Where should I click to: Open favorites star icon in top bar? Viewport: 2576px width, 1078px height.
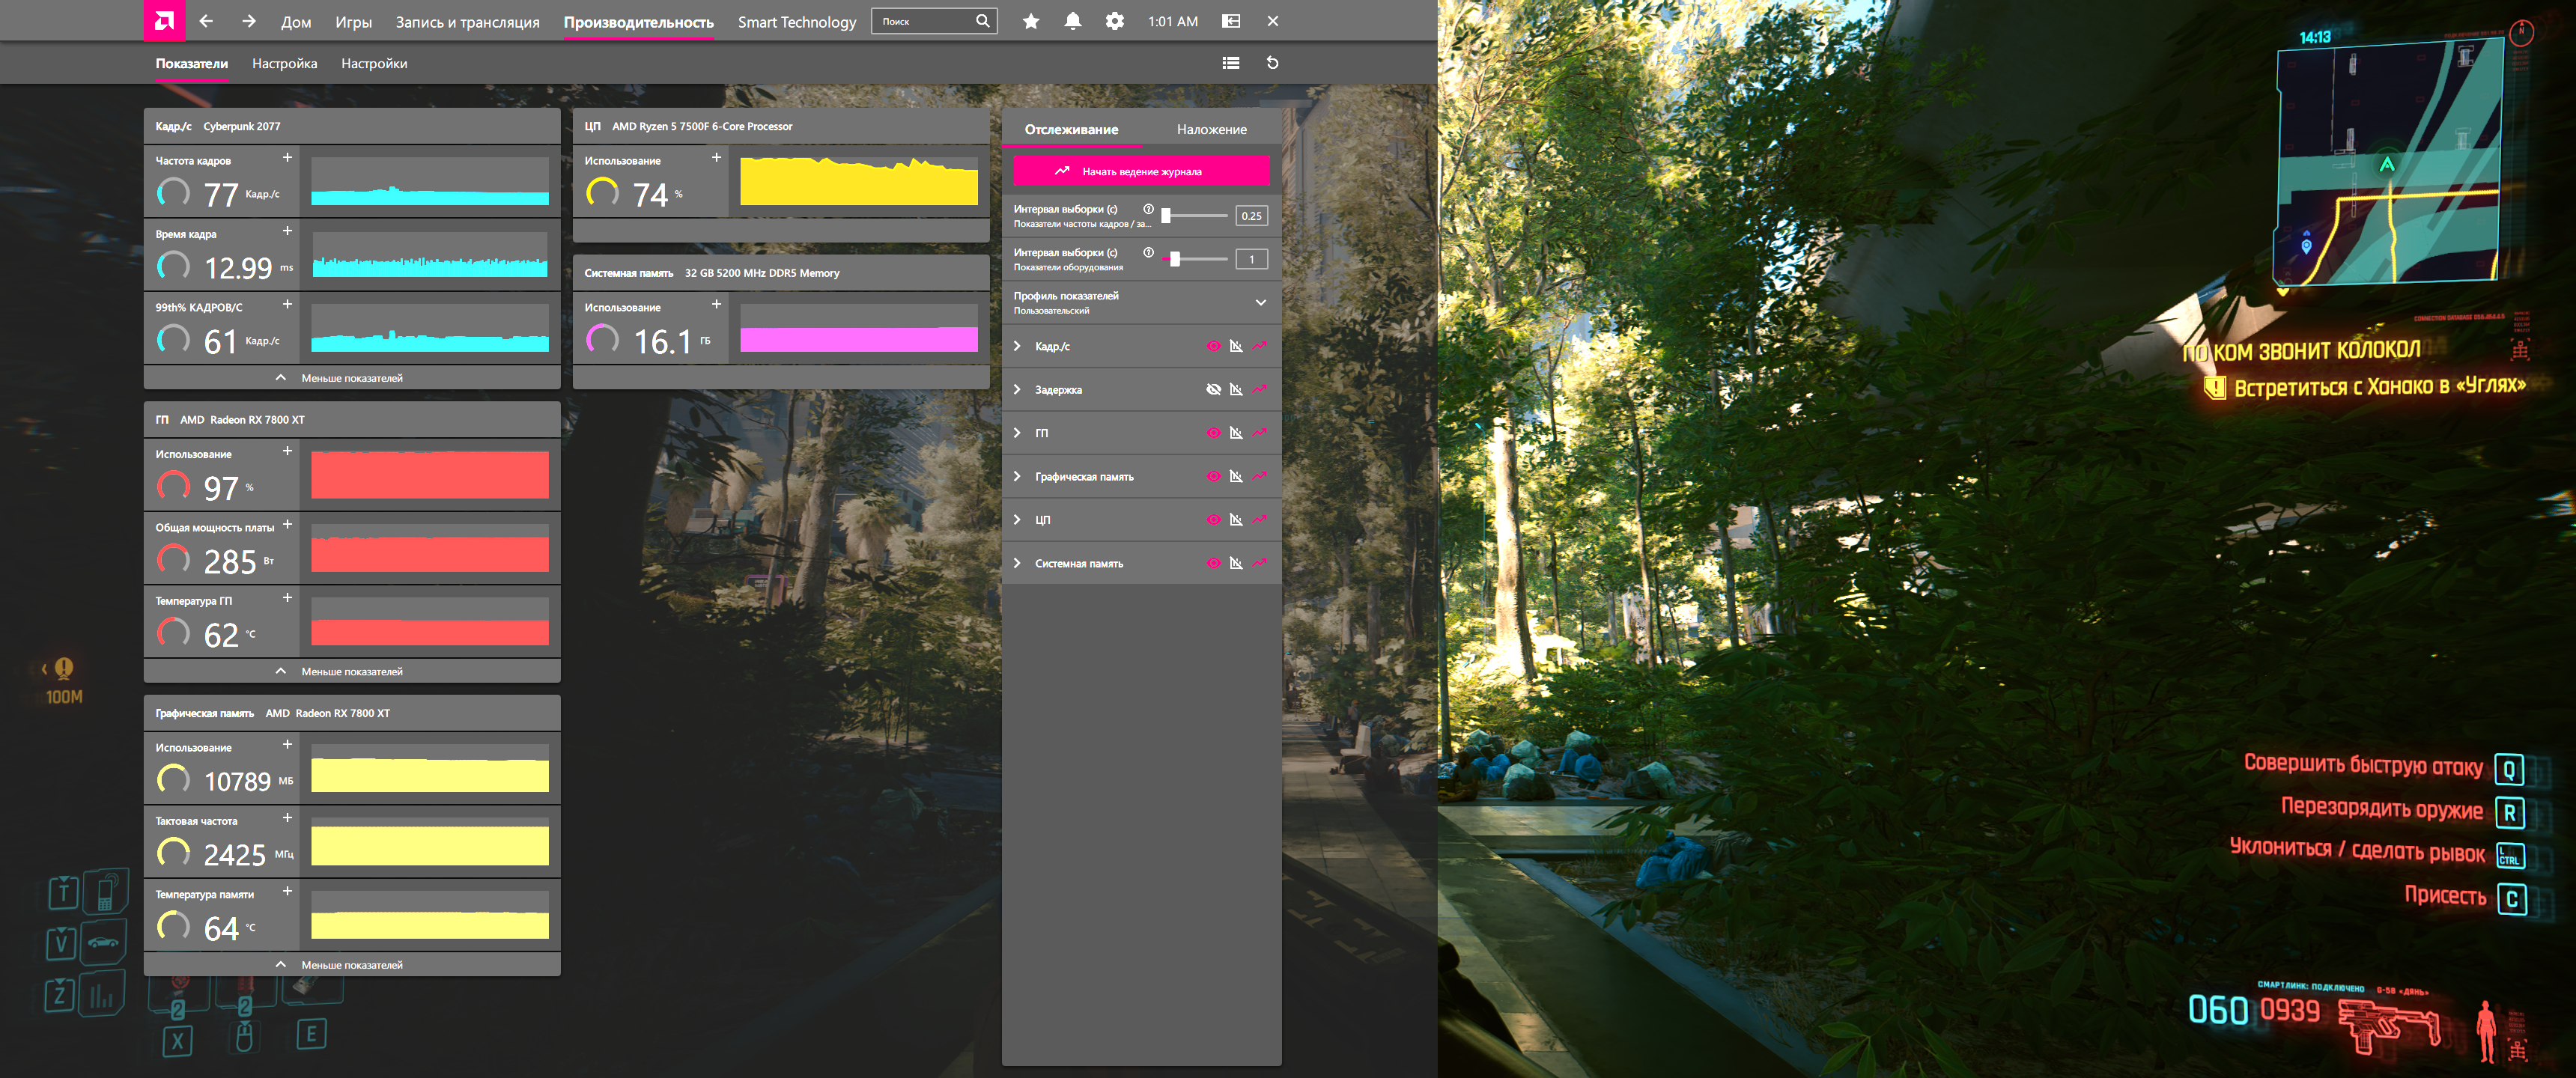point(1030,21)
